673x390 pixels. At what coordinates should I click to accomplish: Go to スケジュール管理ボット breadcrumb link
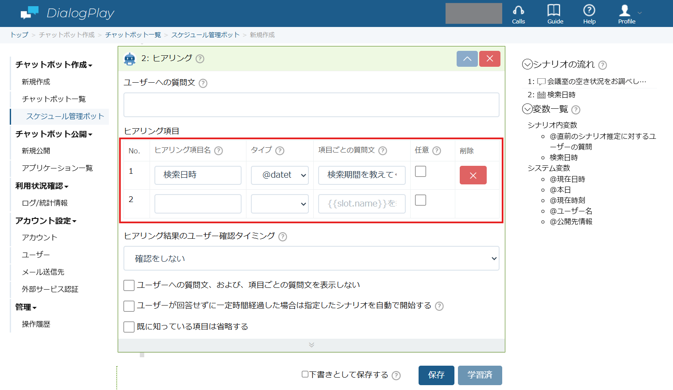(205, 35)
